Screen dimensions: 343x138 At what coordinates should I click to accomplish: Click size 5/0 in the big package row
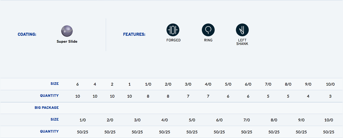click(x=192, y=120)
